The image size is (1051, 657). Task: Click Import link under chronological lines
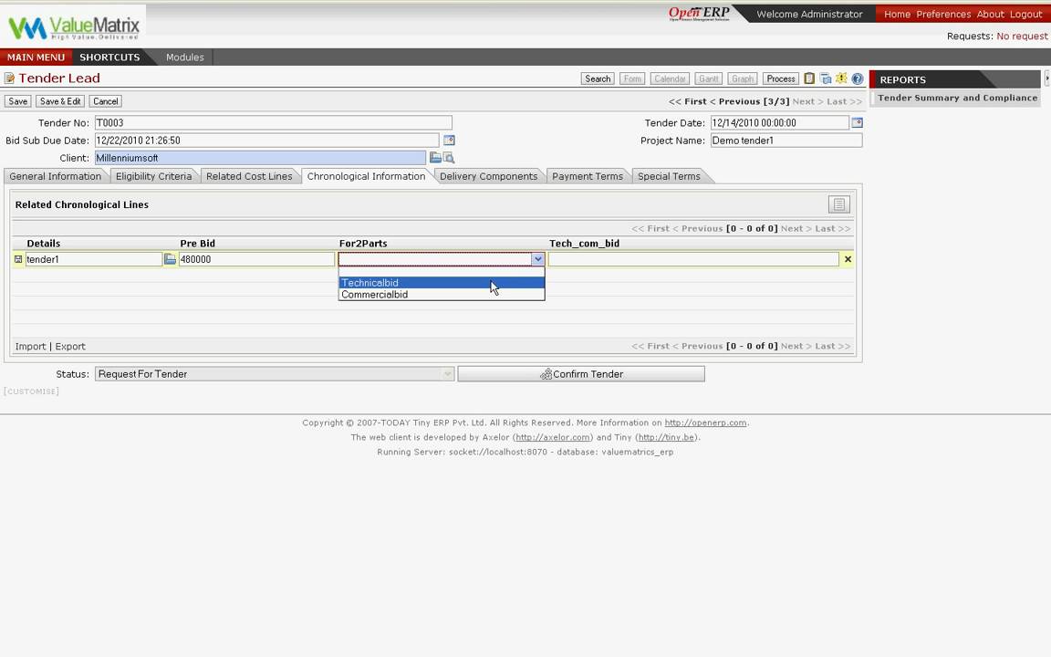[x=30, y=347]
